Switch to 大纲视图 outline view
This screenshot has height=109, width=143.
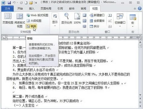pos(34,21)
